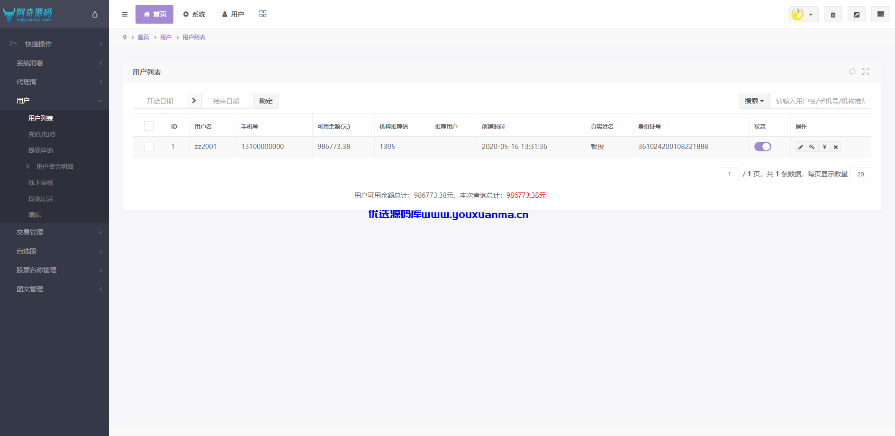The image size is (895, 436).
Task: Expand the 快捷操作 sidebar section
Action: click(54, 44)
